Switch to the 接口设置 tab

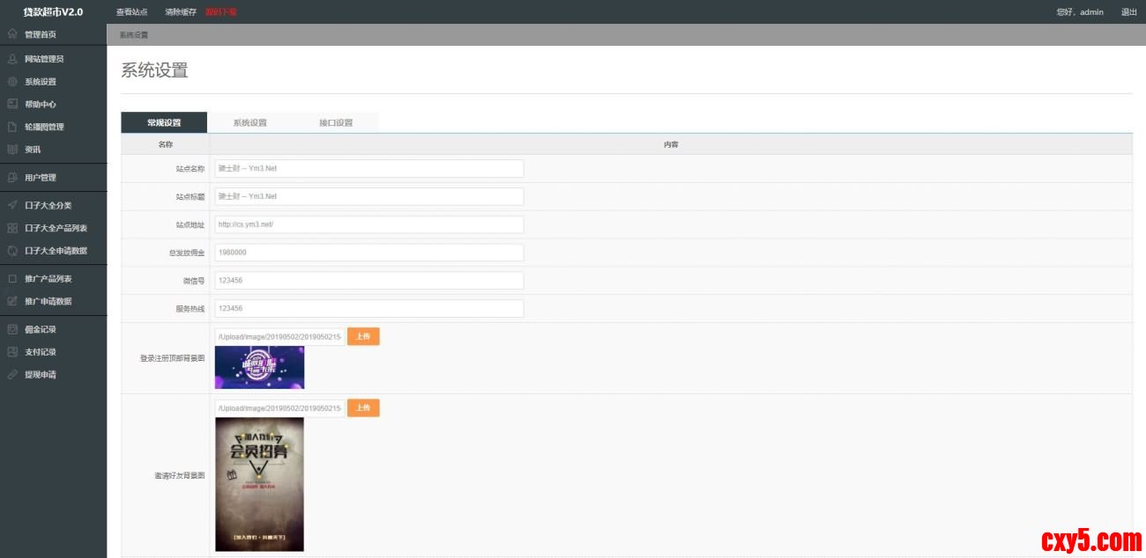(336, 123)
